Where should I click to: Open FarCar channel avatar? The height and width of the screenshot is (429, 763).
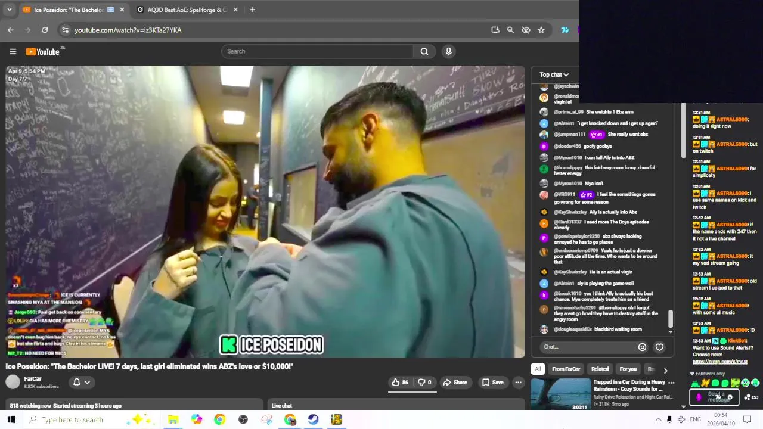tap(13, 382)
